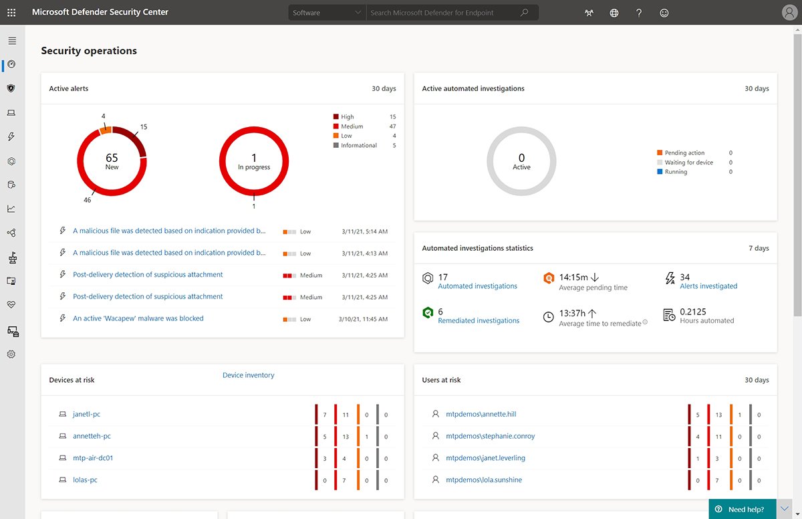This screenshot has height=519, width=802.
Task: Select the janetl-pc device
Action: [86, 415]
